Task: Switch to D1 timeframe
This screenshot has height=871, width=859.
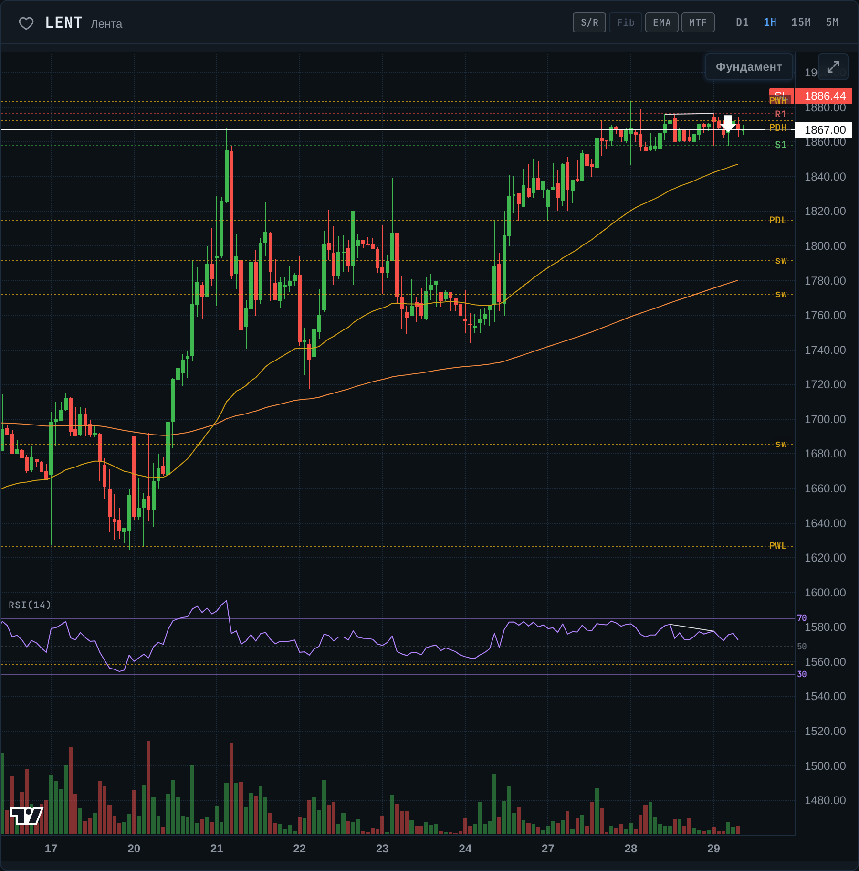Action: pyautogui.click(x=743, y=22)
